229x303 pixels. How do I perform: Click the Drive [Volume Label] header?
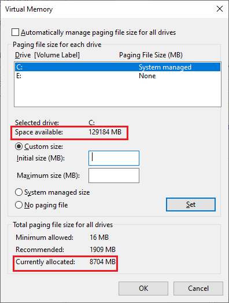tap(47, 55)
